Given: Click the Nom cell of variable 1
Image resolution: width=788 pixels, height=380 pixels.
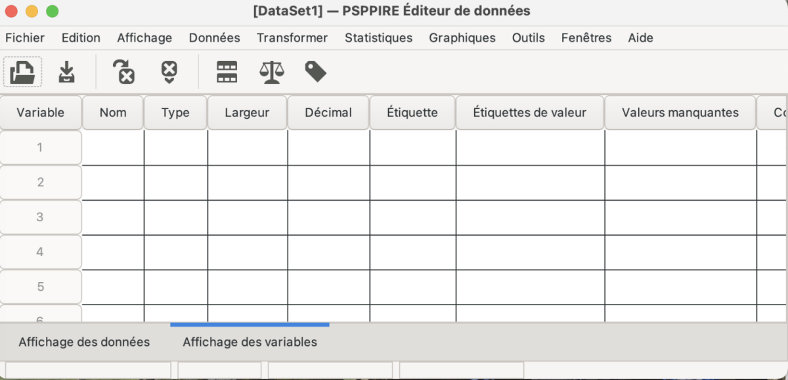Looking at the screenshot, I should 113,148.
